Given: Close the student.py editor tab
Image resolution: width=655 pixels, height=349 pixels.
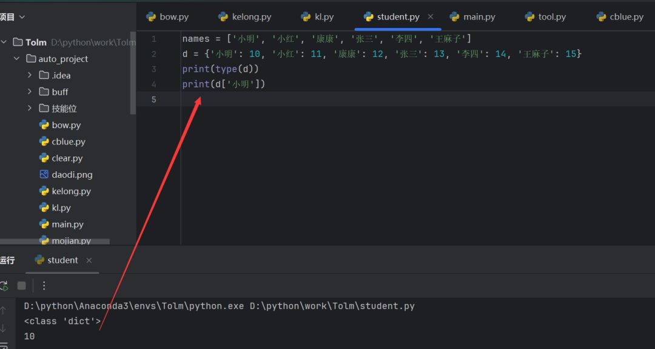Looking at the screenshot, I should pos(431,16).
